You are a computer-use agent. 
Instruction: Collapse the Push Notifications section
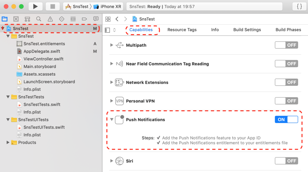click(x=112, y=119)
